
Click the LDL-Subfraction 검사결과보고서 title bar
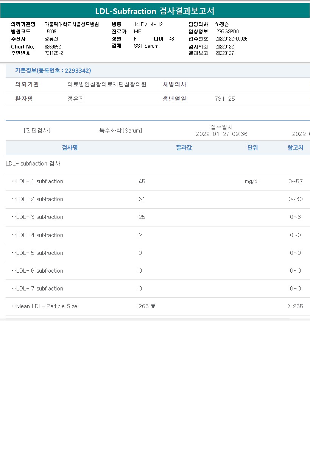pyautogui.click(x=155, y=11)
